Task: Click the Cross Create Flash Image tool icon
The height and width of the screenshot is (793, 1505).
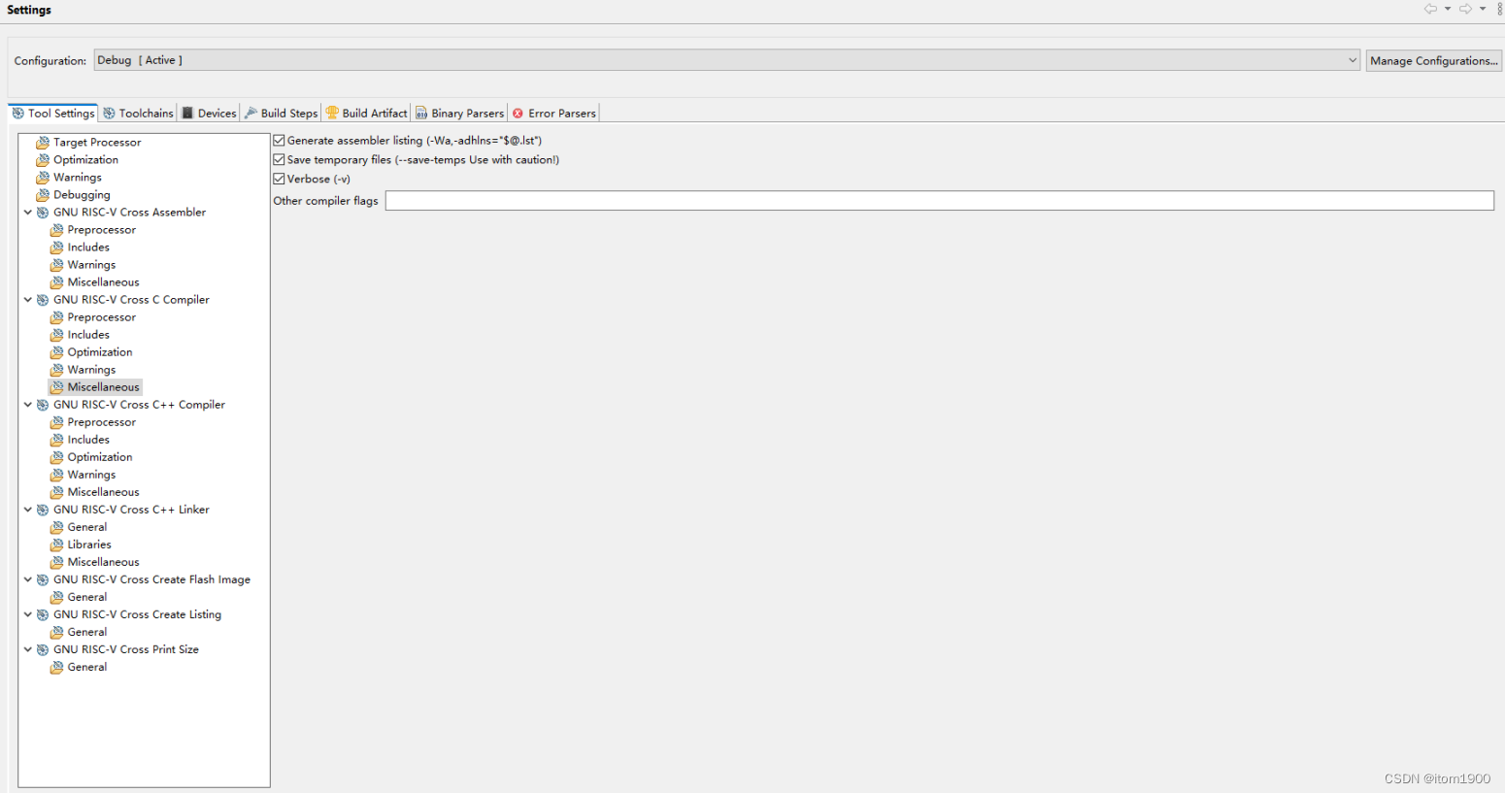Action: coord(43,579)
